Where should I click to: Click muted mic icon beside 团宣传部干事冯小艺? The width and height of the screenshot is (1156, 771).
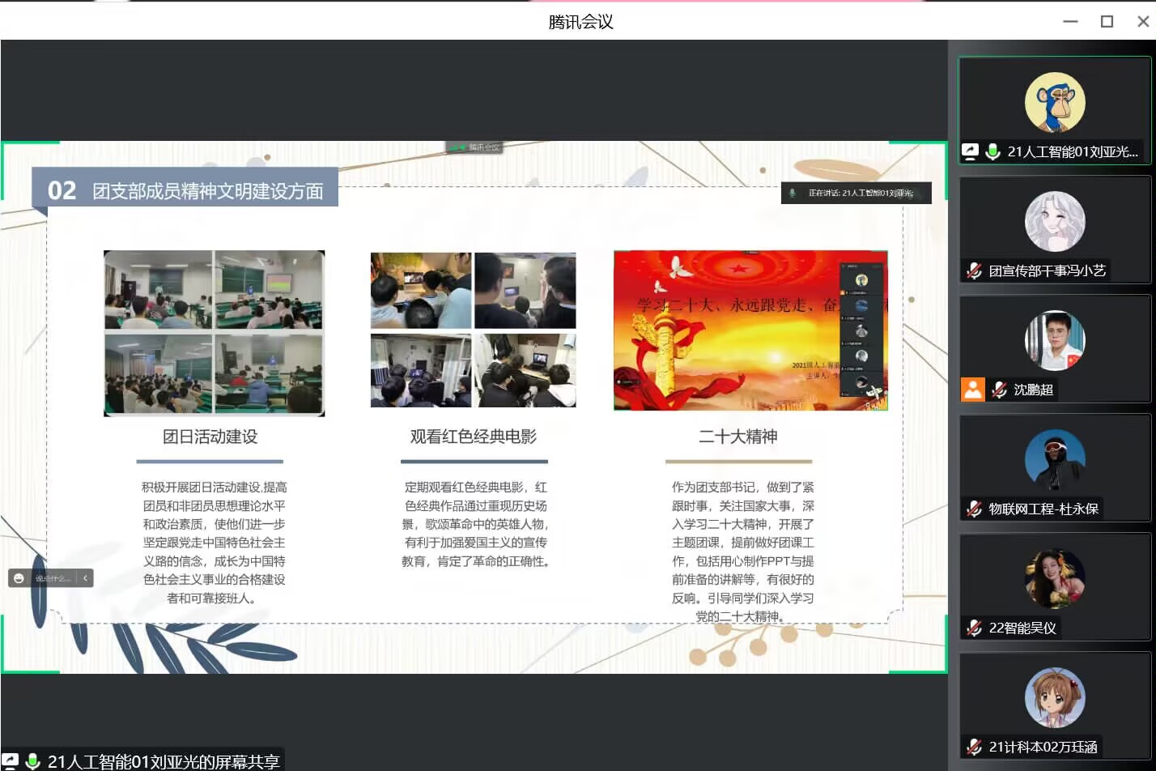pyautogui.click(x=975, y=270)
